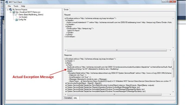Click the '<detail>' line in response

tap(70, 71)
